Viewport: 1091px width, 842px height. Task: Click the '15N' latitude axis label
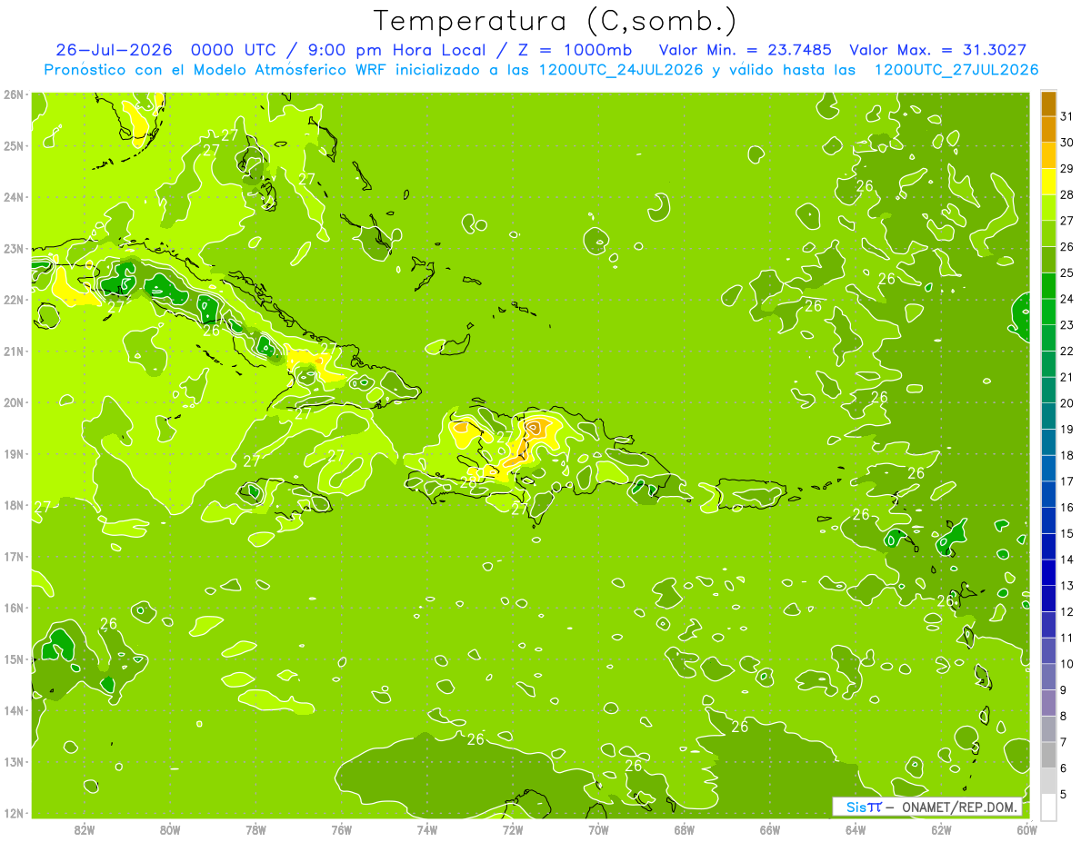coord(14,659)
